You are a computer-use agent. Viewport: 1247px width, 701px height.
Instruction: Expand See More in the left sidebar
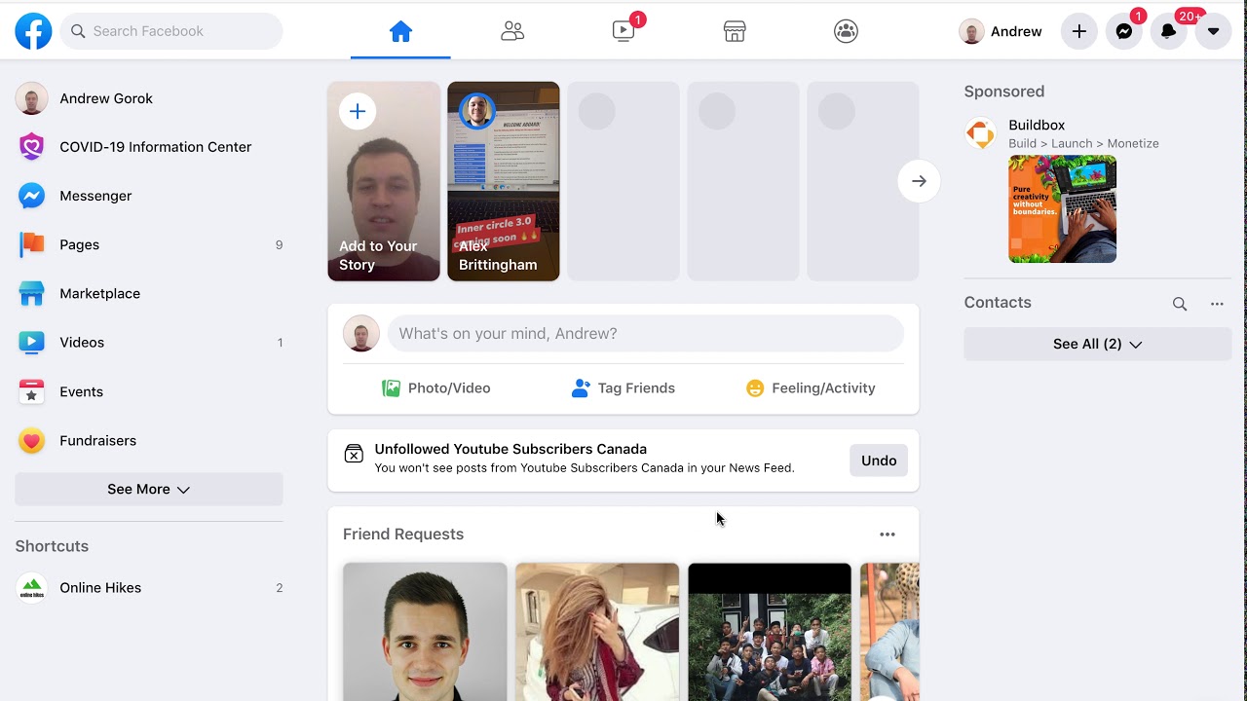(x=149, y=489)
